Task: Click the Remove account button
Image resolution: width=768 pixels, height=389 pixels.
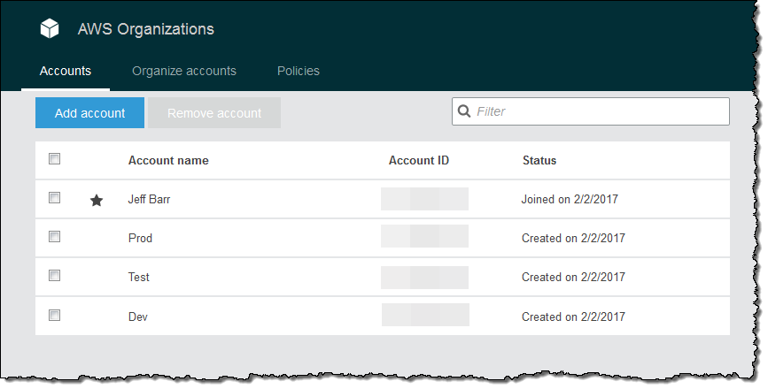Action: [214, 113]
